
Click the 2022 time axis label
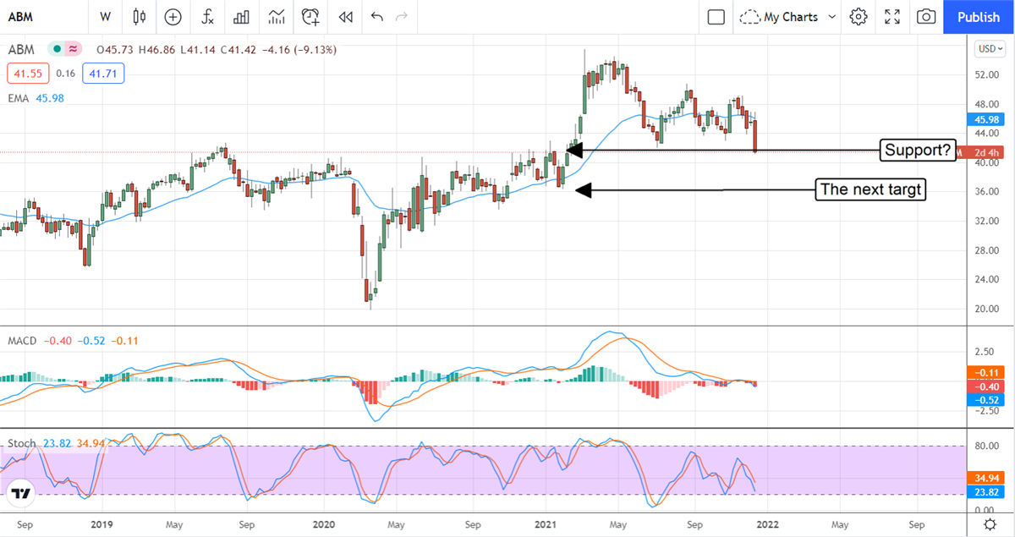pos(768,524)
